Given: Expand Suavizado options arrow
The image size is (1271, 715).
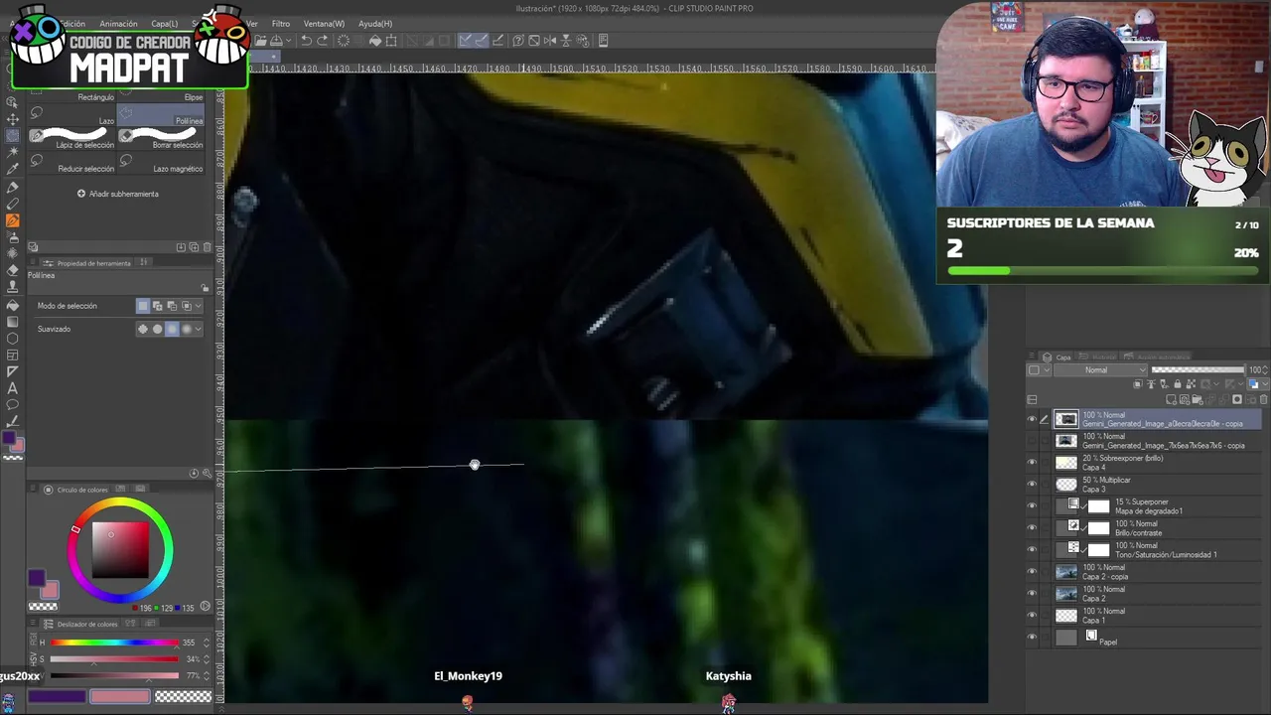Looking at the screenshot, I should pos(199,329).
